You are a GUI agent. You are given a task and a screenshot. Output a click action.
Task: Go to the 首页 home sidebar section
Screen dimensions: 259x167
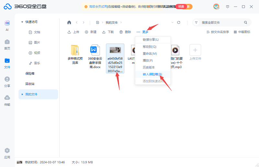7,44
